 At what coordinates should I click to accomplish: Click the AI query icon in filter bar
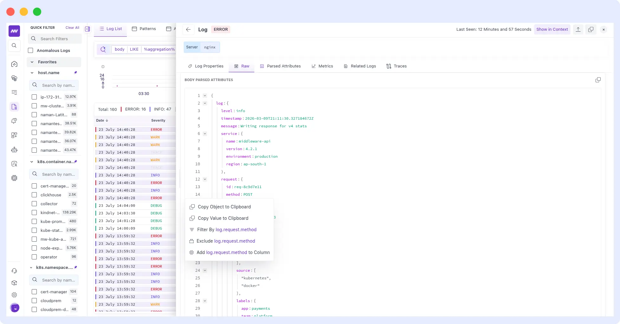[103, 49]
